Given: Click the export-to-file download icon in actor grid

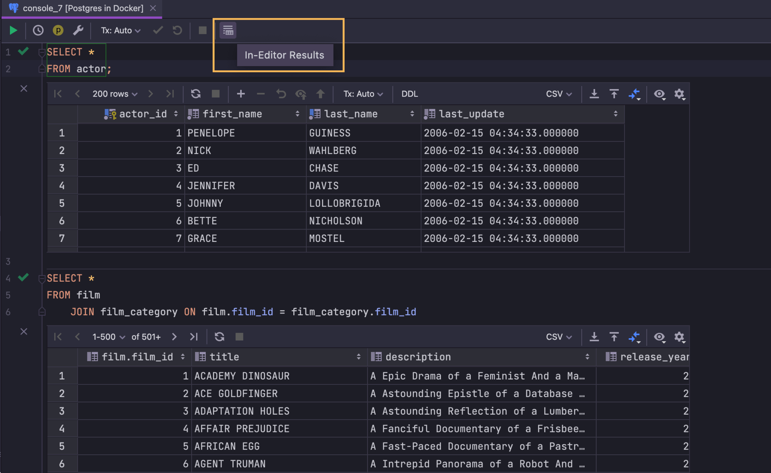Looking at the screenshot, I should pyautogui.click(x=594, y=94).
